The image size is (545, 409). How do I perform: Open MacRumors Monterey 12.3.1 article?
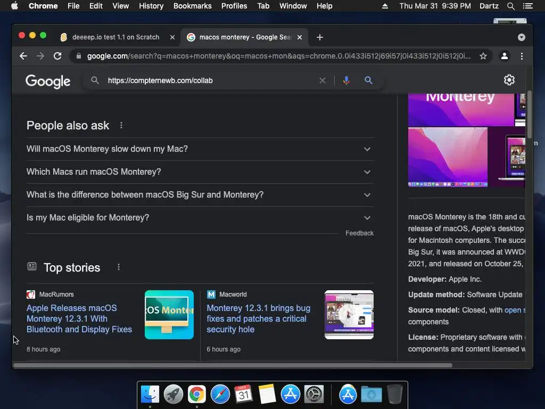pyautogui.click(x=79, y=318)
